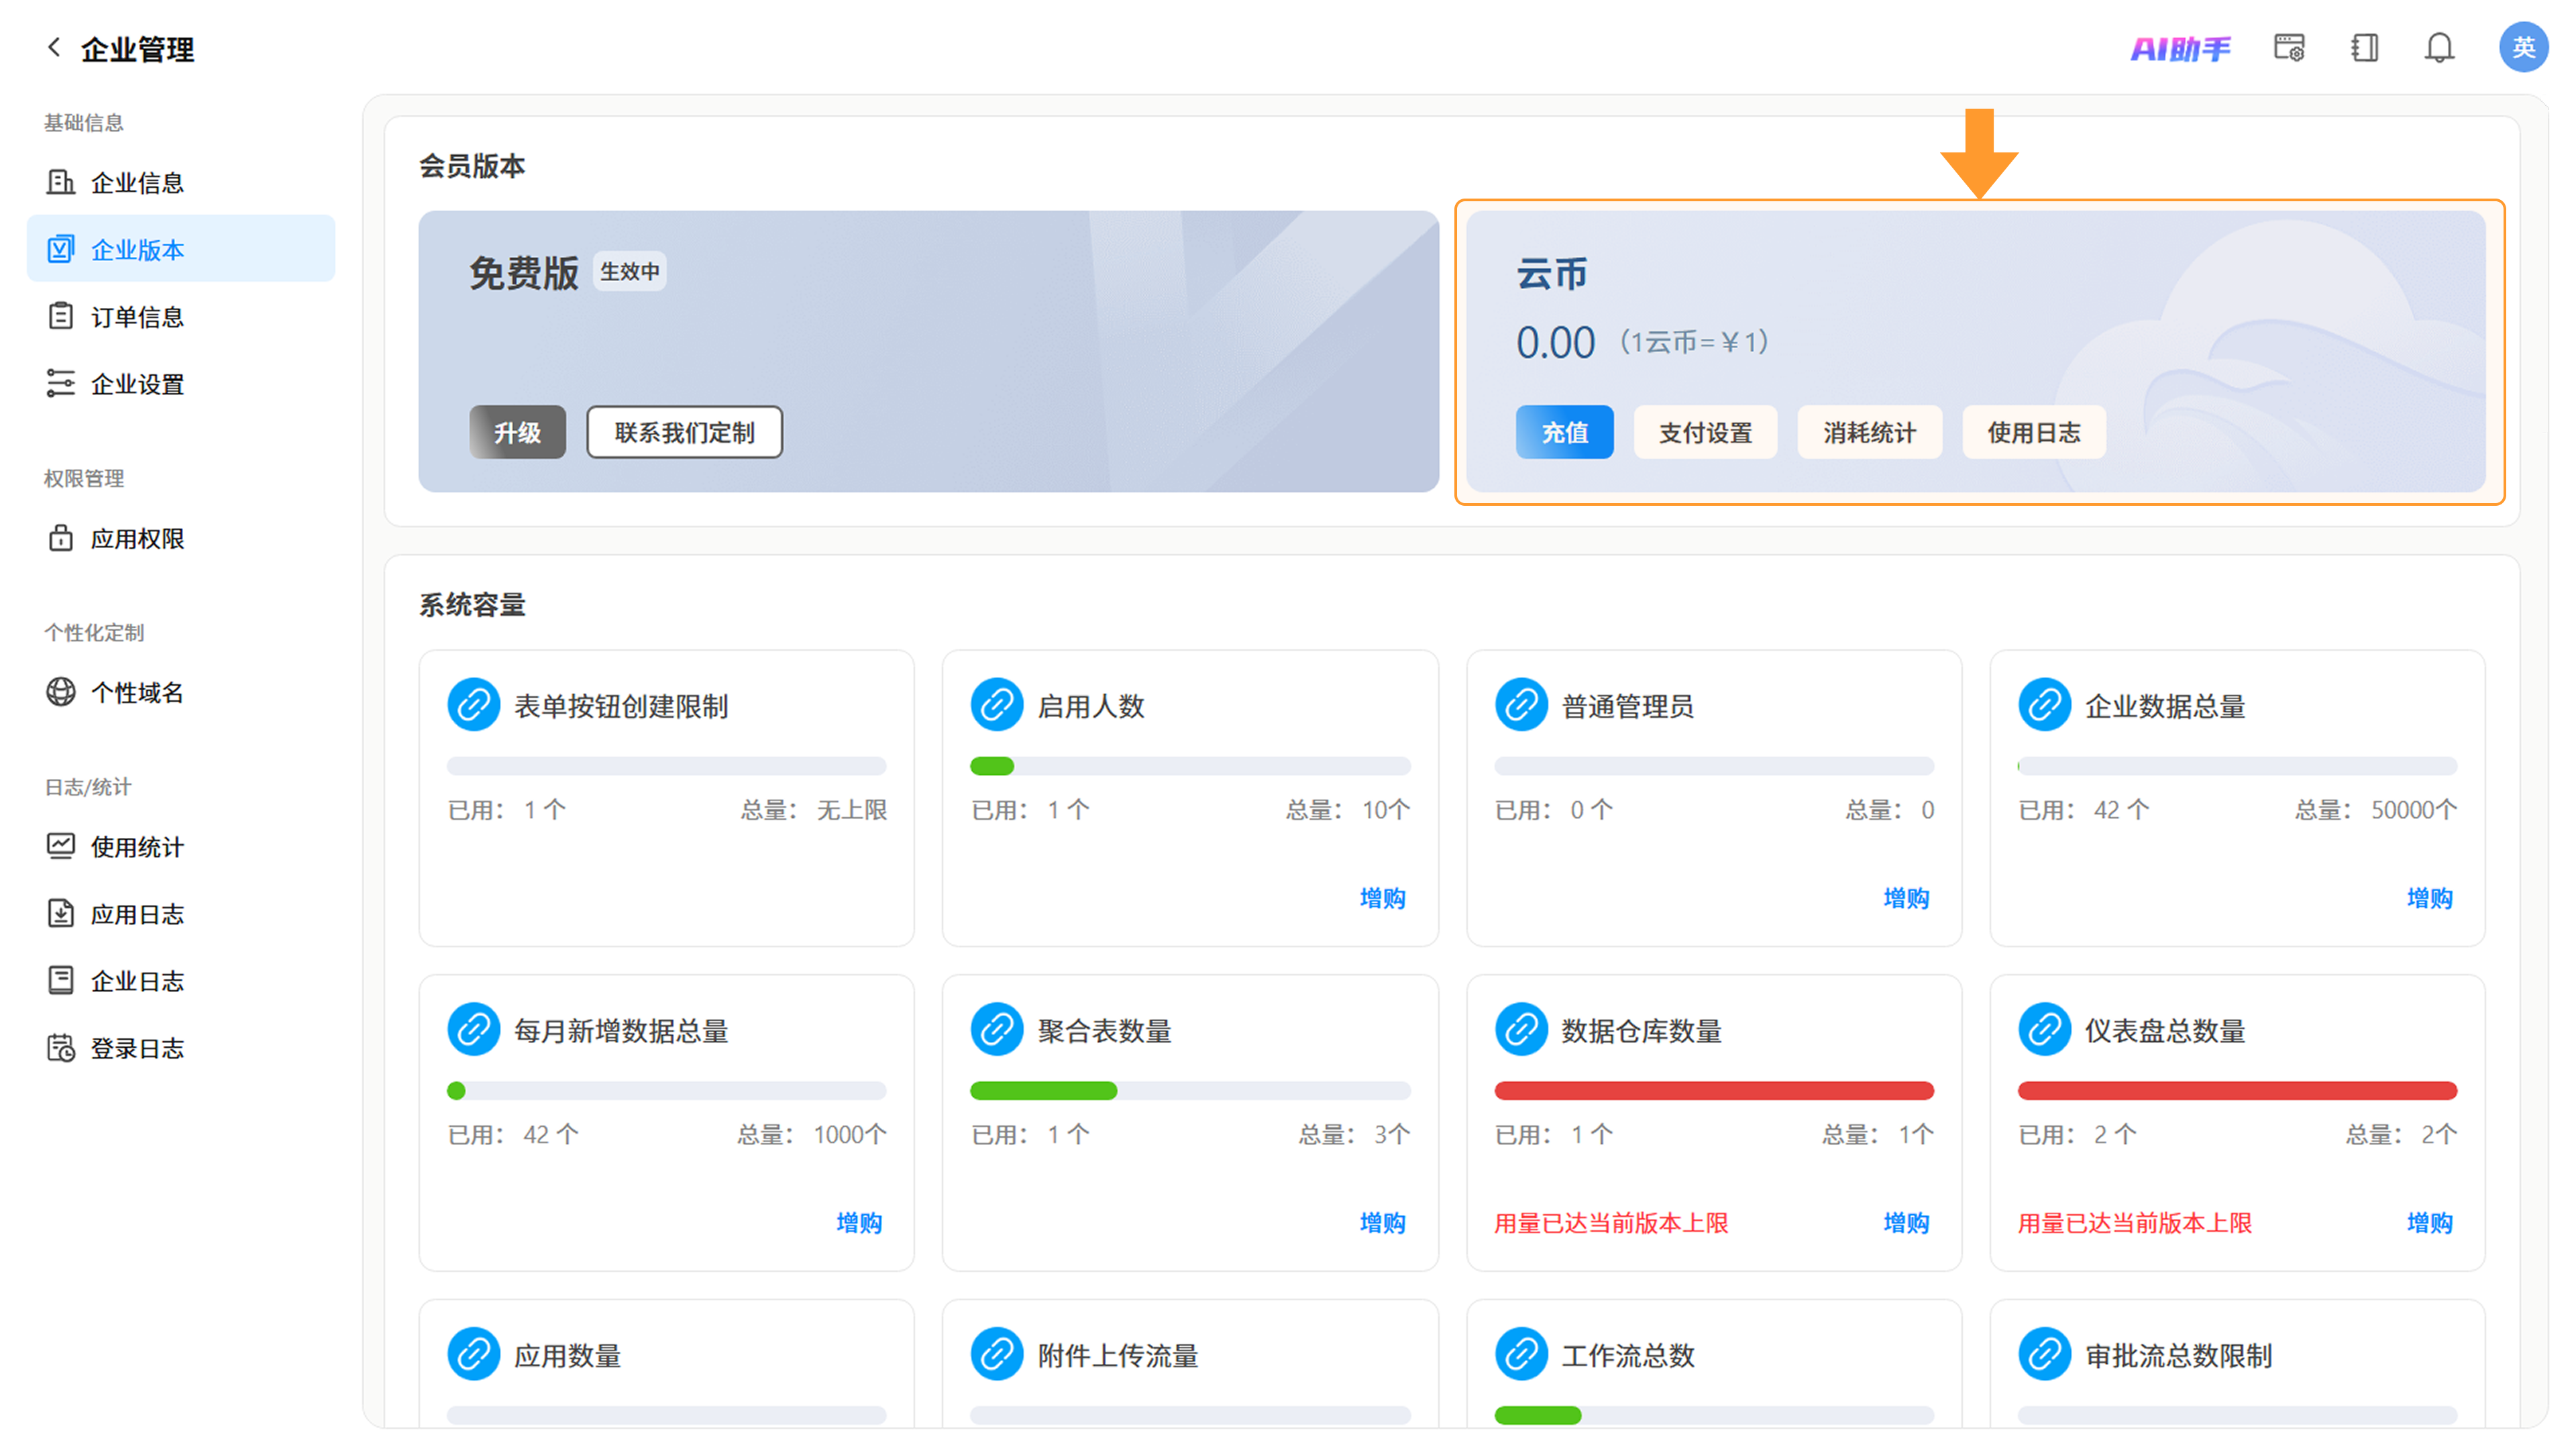Open 企业日志 in the sidebar
The width and height of the screenshot is (2576, 1449).
coord(181,980)
